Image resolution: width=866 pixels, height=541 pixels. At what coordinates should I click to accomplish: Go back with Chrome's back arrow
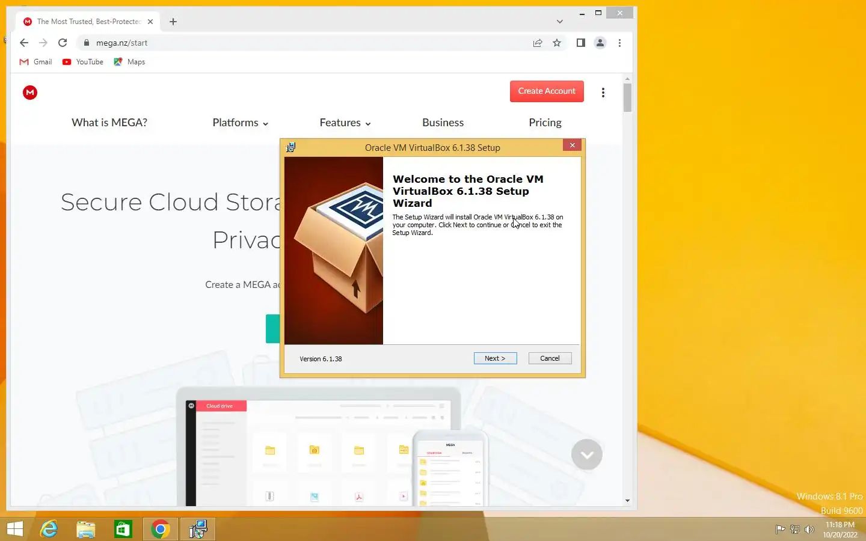(24, 43)
